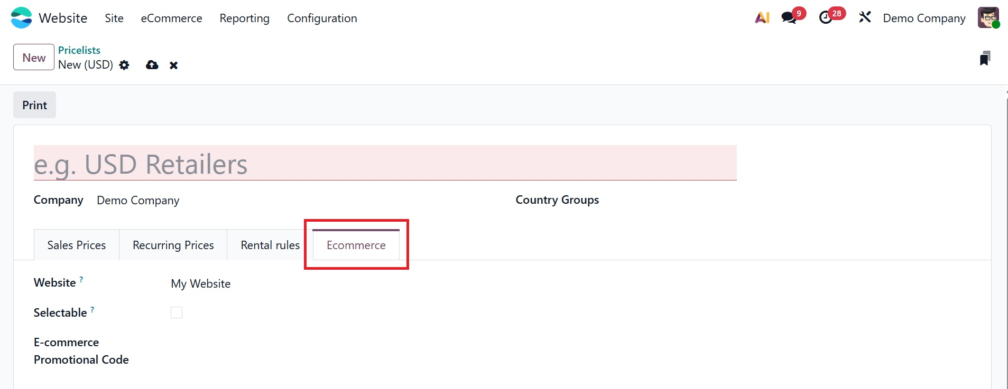Click the Odoo Website app logo
1008x389 pixels.
(x=21, y=18)
